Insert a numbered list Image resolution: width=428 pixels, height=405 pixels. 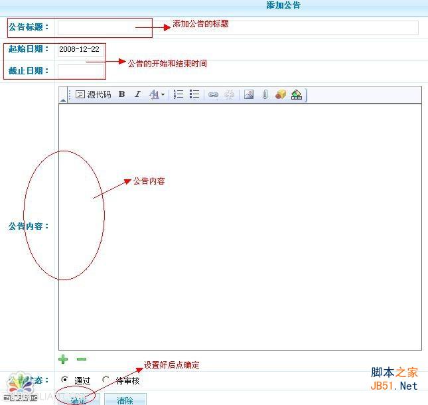tap(178, 94)
